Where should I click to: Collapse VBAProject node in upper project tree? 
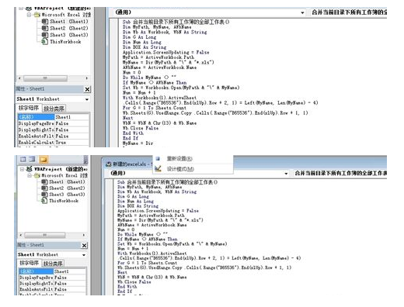[x=21, y=9]
